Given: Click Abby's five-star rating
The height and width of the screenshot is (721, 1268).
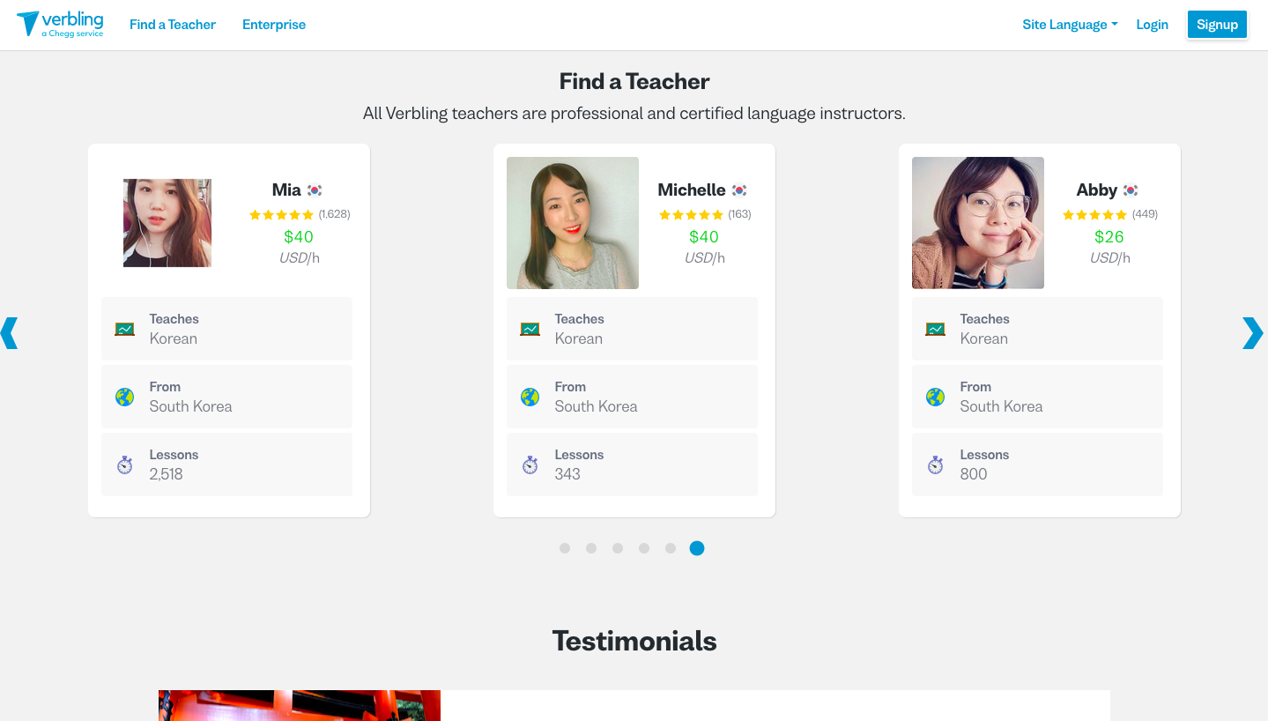Looking at the screenshot, I should point(1094,214).
